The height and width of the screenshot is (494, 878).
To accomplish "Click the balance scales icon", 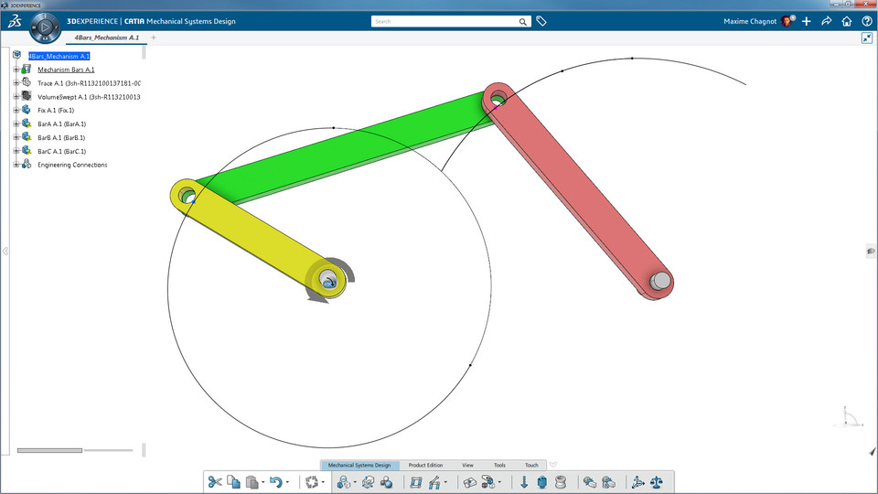I will (657, 482).
